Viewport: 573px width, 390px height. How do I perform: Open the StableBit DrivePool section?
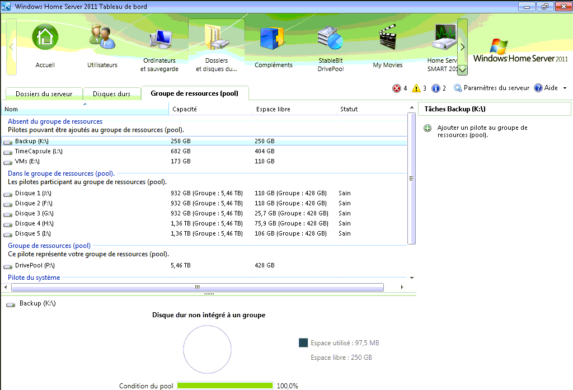[x=330, y=37]
